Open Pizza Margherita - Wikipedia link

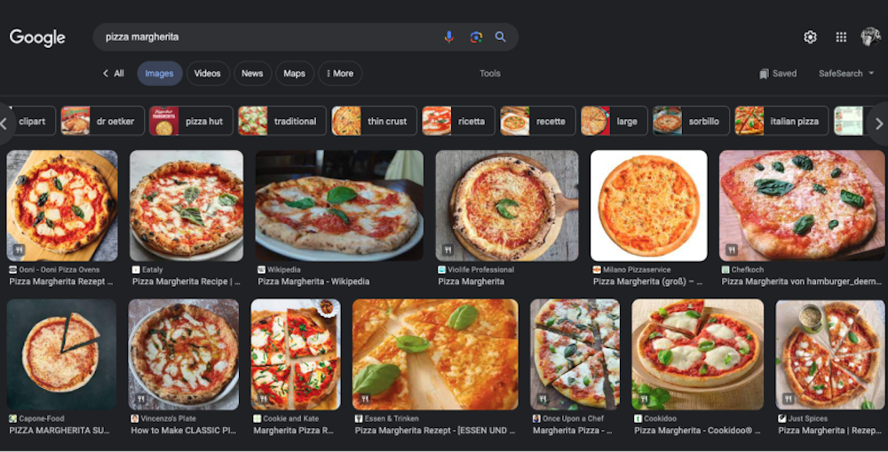(x=313, y=282)
